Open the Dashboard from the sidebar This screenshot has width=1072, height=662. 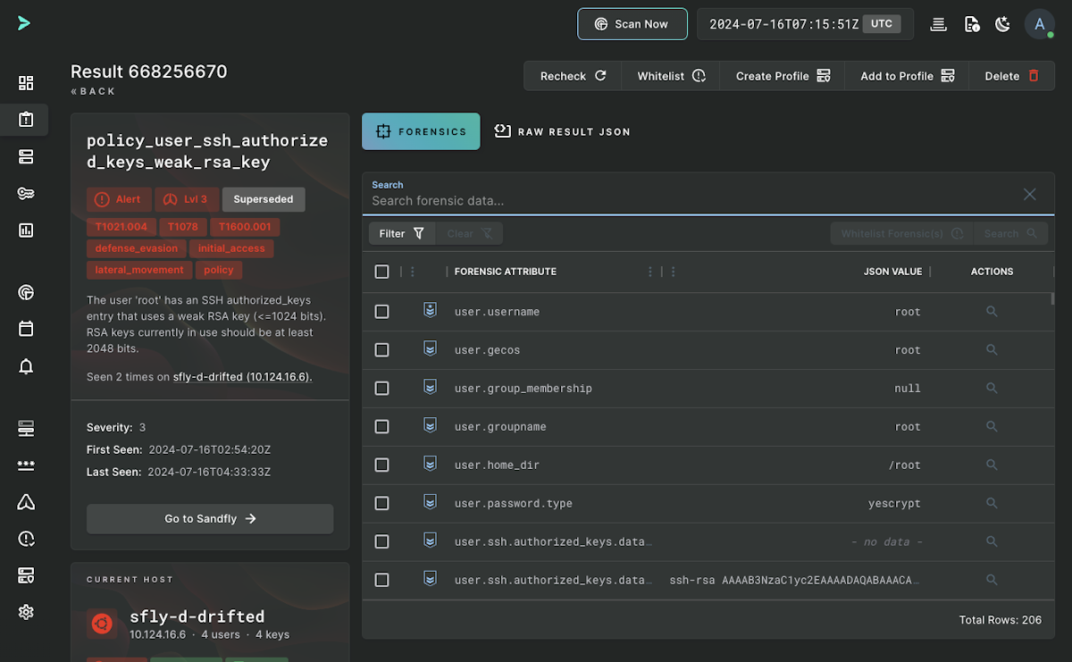pos(26,83)
